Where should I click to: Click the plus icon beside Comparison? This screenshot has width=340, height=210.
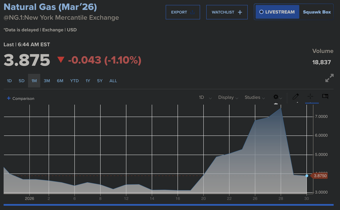pos(8,98)
